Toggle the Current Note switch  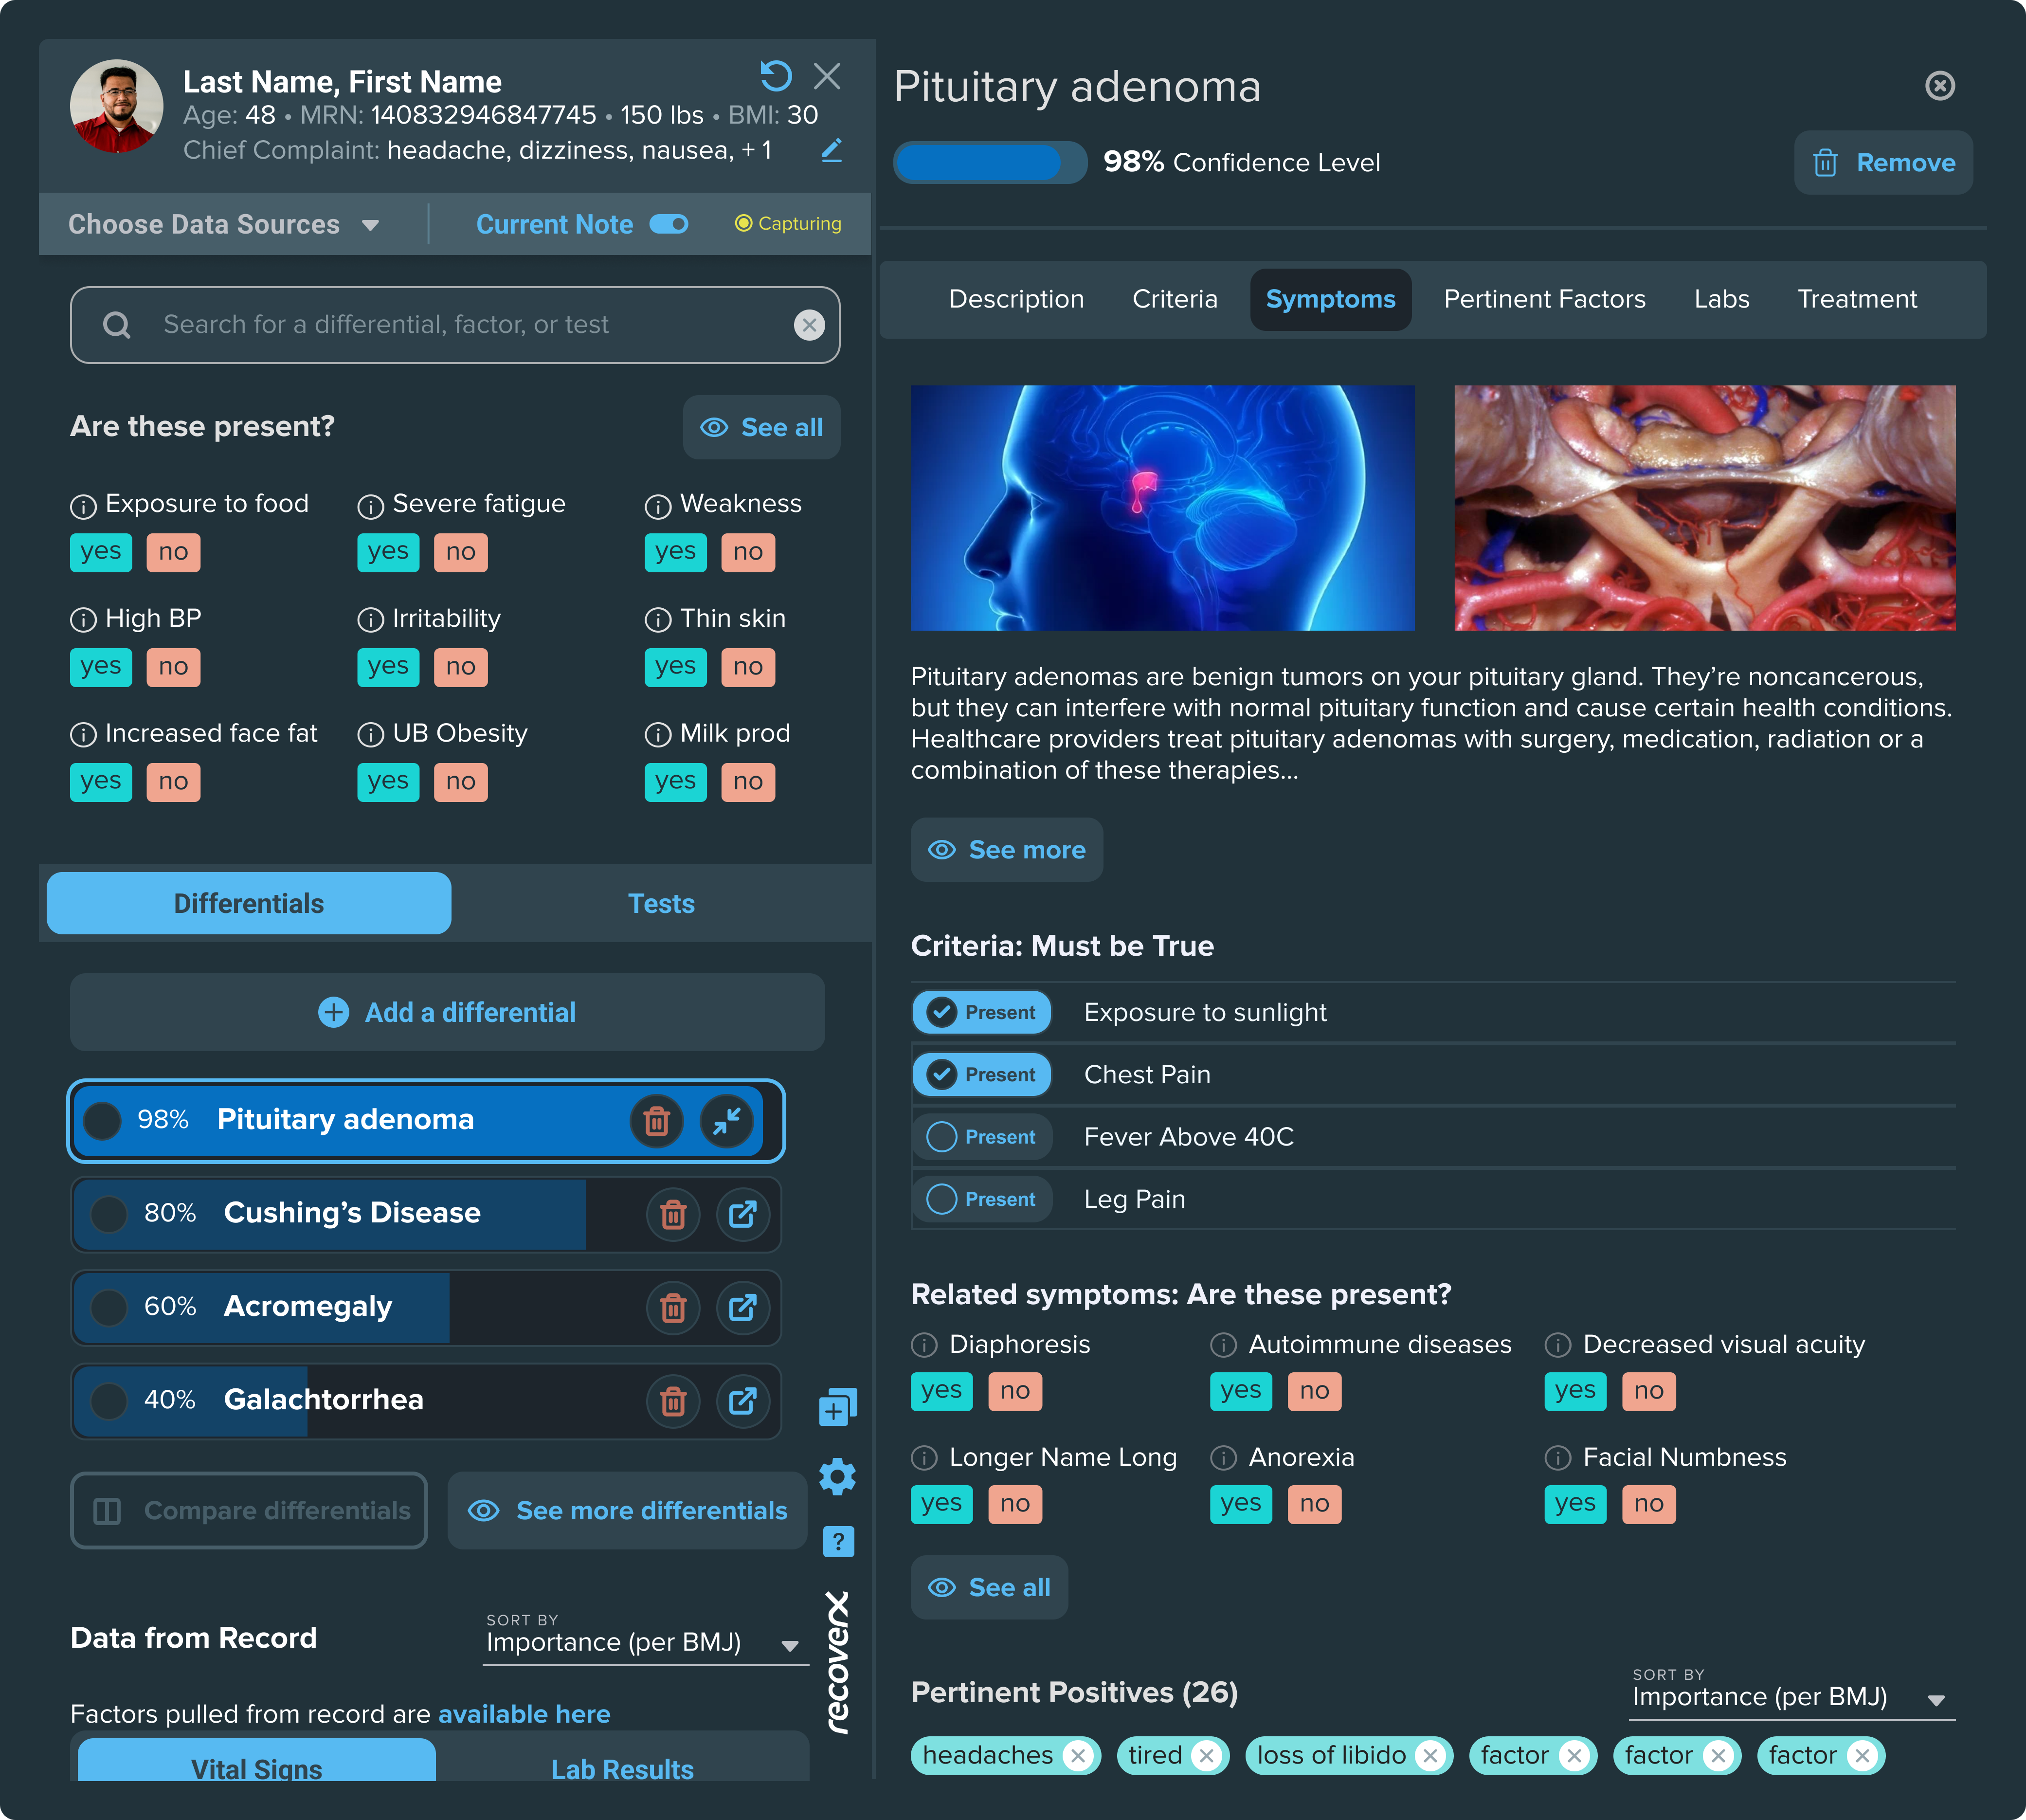[x=669, y=224]
